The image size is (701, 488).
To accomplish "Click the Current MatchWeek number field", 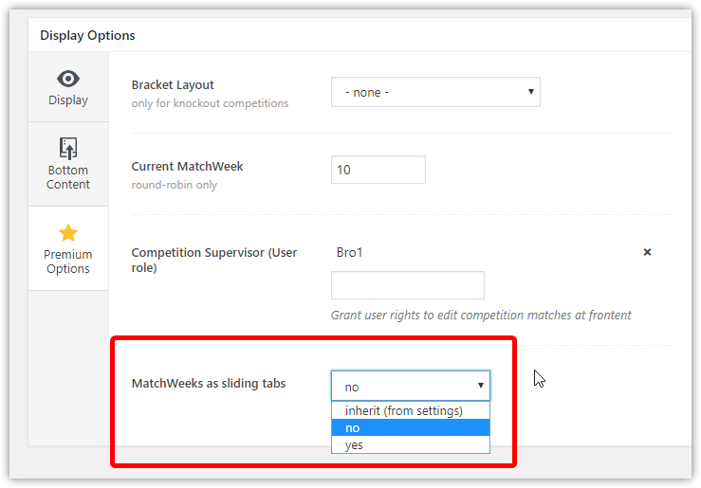I will point(378,170).
